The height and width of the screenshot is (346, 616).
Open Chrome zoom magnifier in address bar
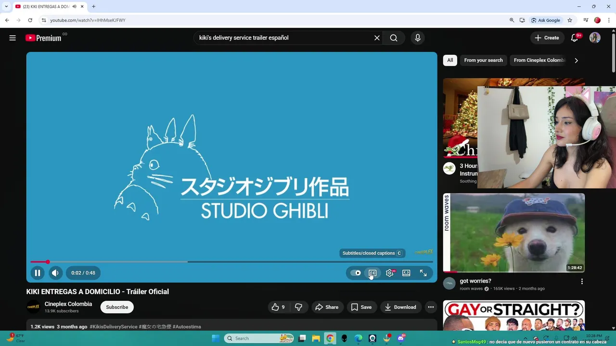point(512,20)
